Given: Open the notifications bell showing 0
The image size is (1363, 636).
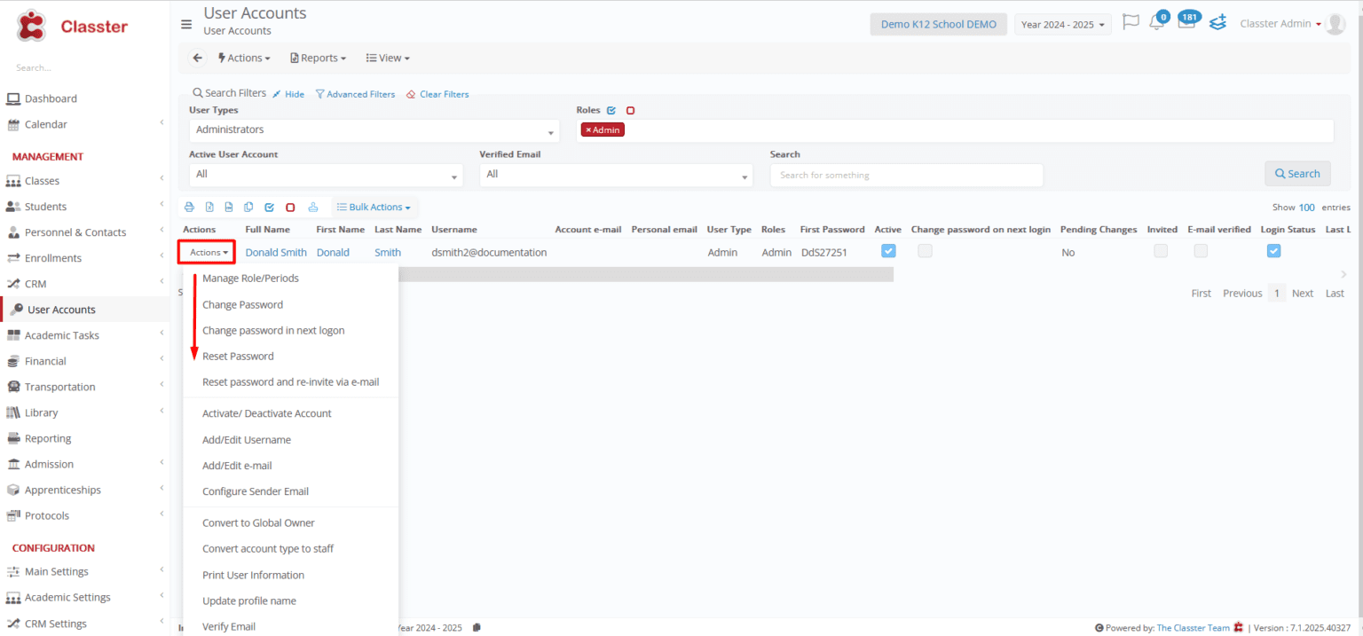Looking at the screenshot, I should point(1157,21).
